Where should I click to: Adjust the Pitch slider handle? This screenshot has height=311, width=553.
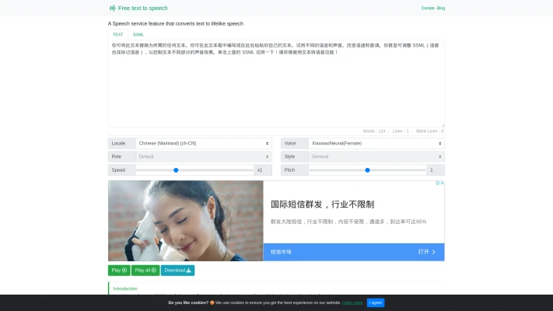367,170
